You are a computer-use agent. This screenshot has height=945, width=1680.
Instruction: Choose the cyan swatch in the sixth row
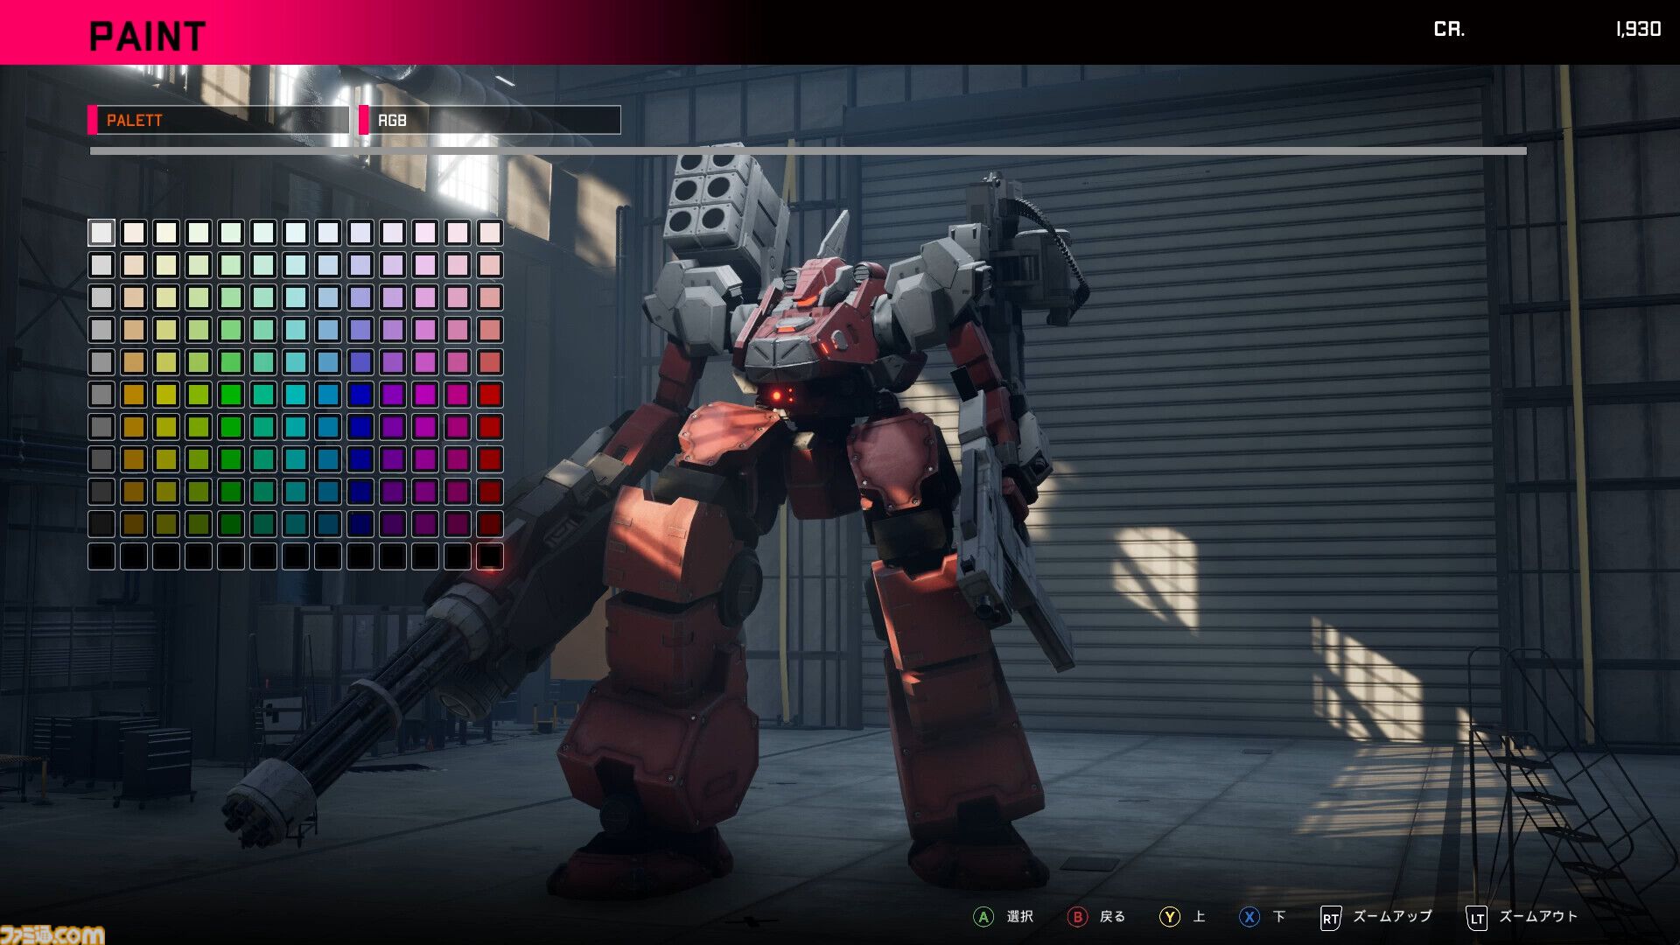point(296,394)
